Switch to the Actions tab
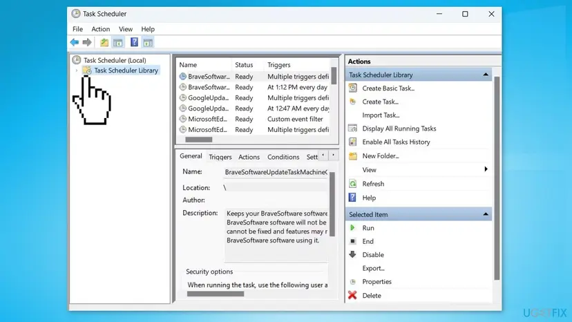572x322 pixels. pyautogui.click(x=249, y=157)
